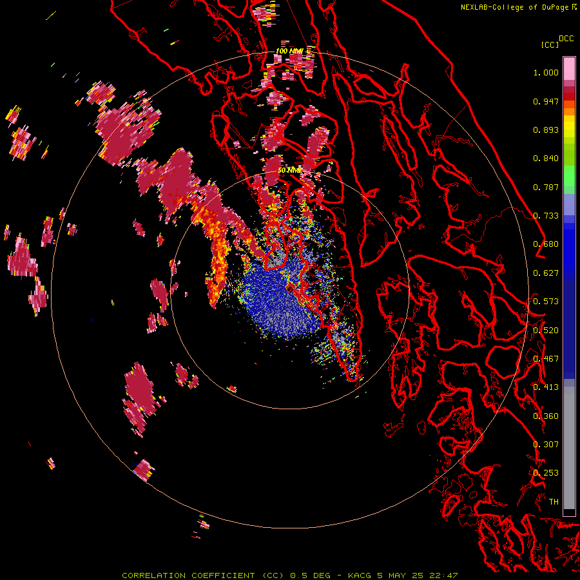Click the 0.840 scale value
The height and width of the screenshot is (580, 580).
[x=546, y=159]
